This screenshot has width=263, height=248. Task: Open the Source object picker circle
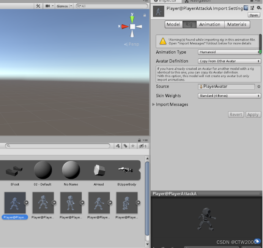[x=259, y=87]
